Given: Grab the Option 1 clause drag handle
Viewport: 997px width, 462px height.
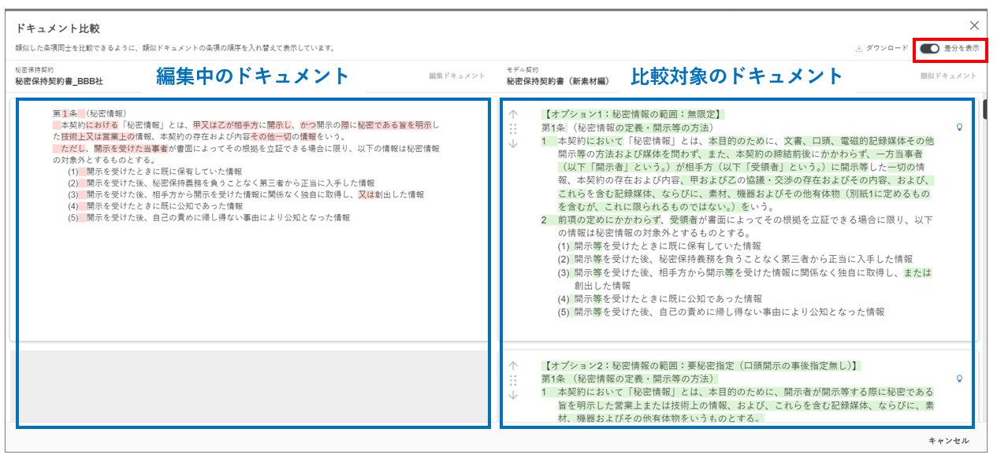Looking at the screenshot, I should pyautogui.click(x=513, y=128).
